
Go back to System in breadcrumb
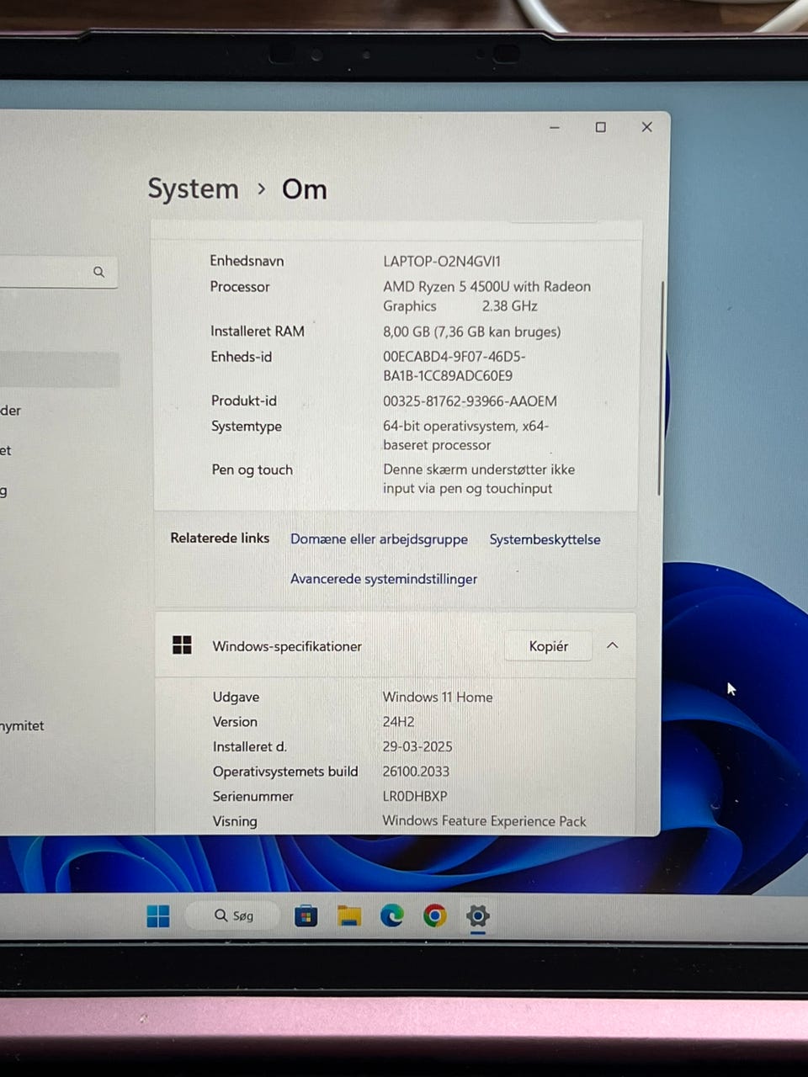click(x=194, y=189)
